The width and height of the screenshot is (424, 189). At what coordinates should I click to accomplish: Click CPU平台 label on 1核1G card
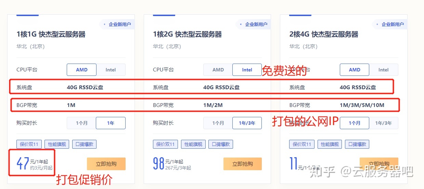tap(27, 69)
